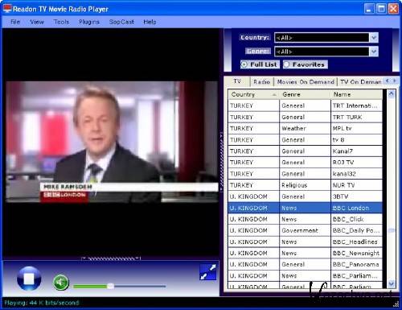
Task: Click the Playing 44 K bits/second status text
Action: coord(42,303)
